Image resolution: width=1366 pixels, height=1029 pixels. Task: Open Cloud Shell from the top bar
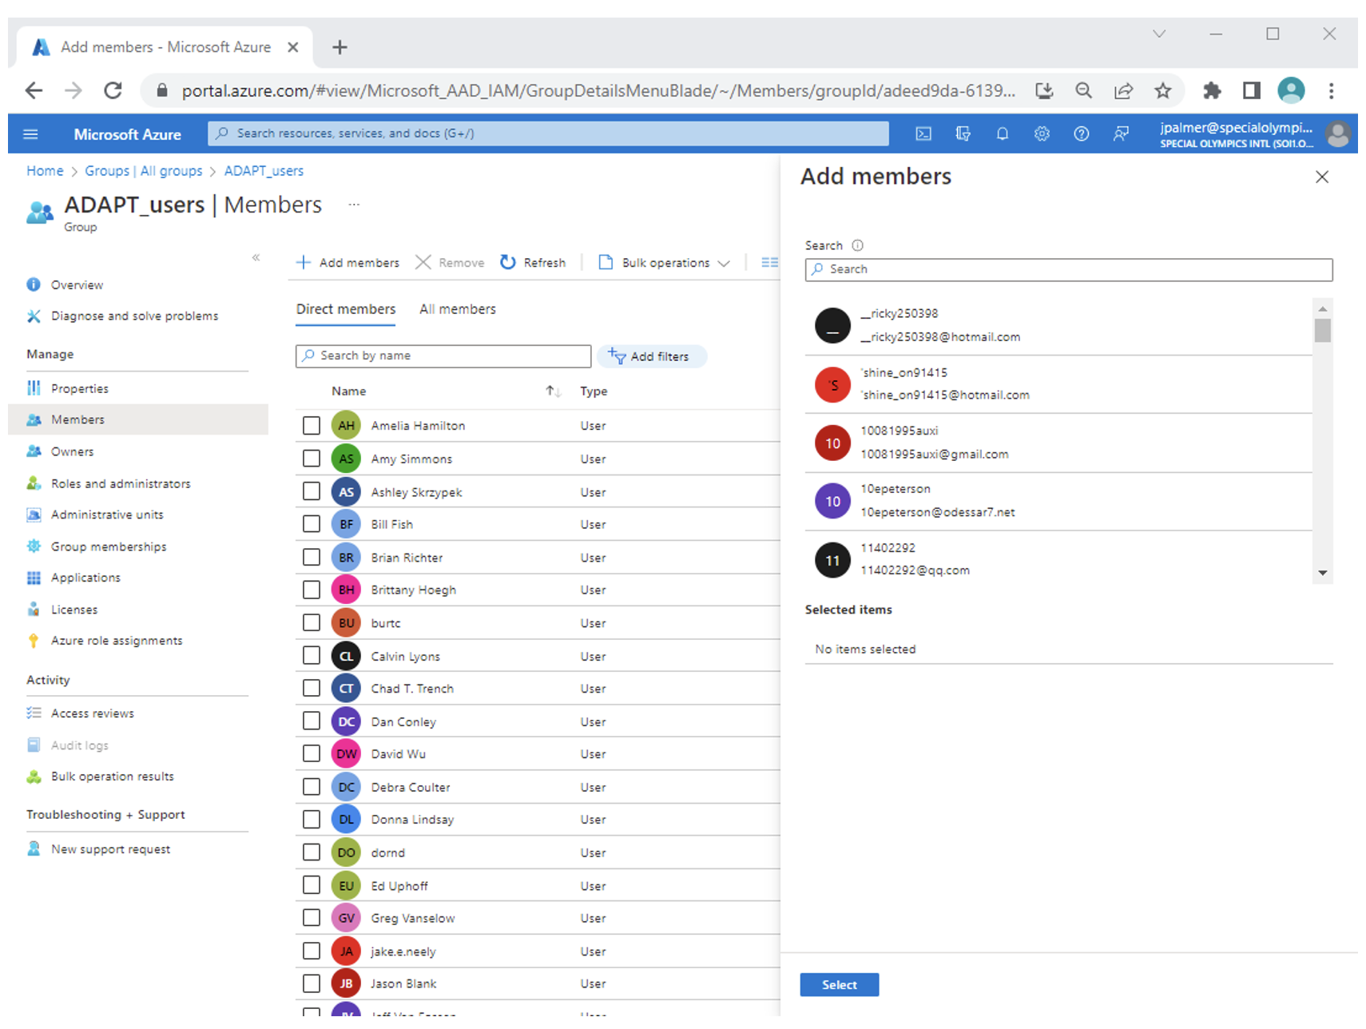coord(923,134)
